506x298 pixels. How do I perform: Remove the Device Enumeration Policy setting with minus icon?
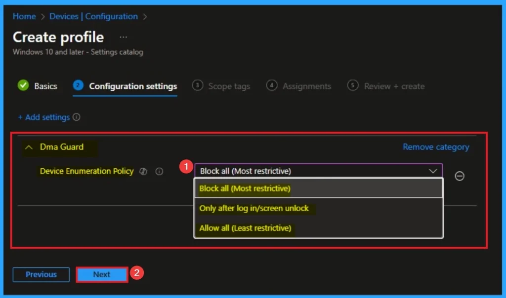459,176
